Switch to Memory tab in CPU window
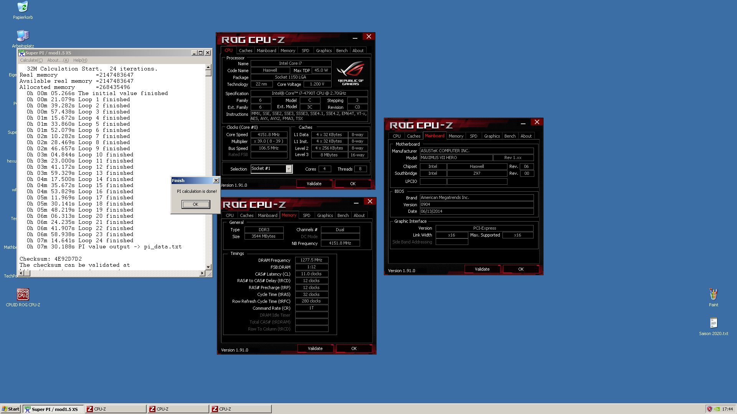 (288, 51)
